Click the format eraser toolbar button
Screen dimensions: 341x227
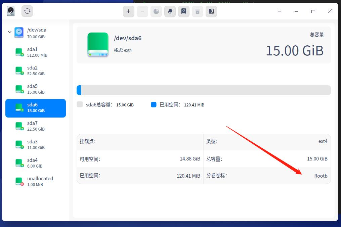[x=170, y=11]
